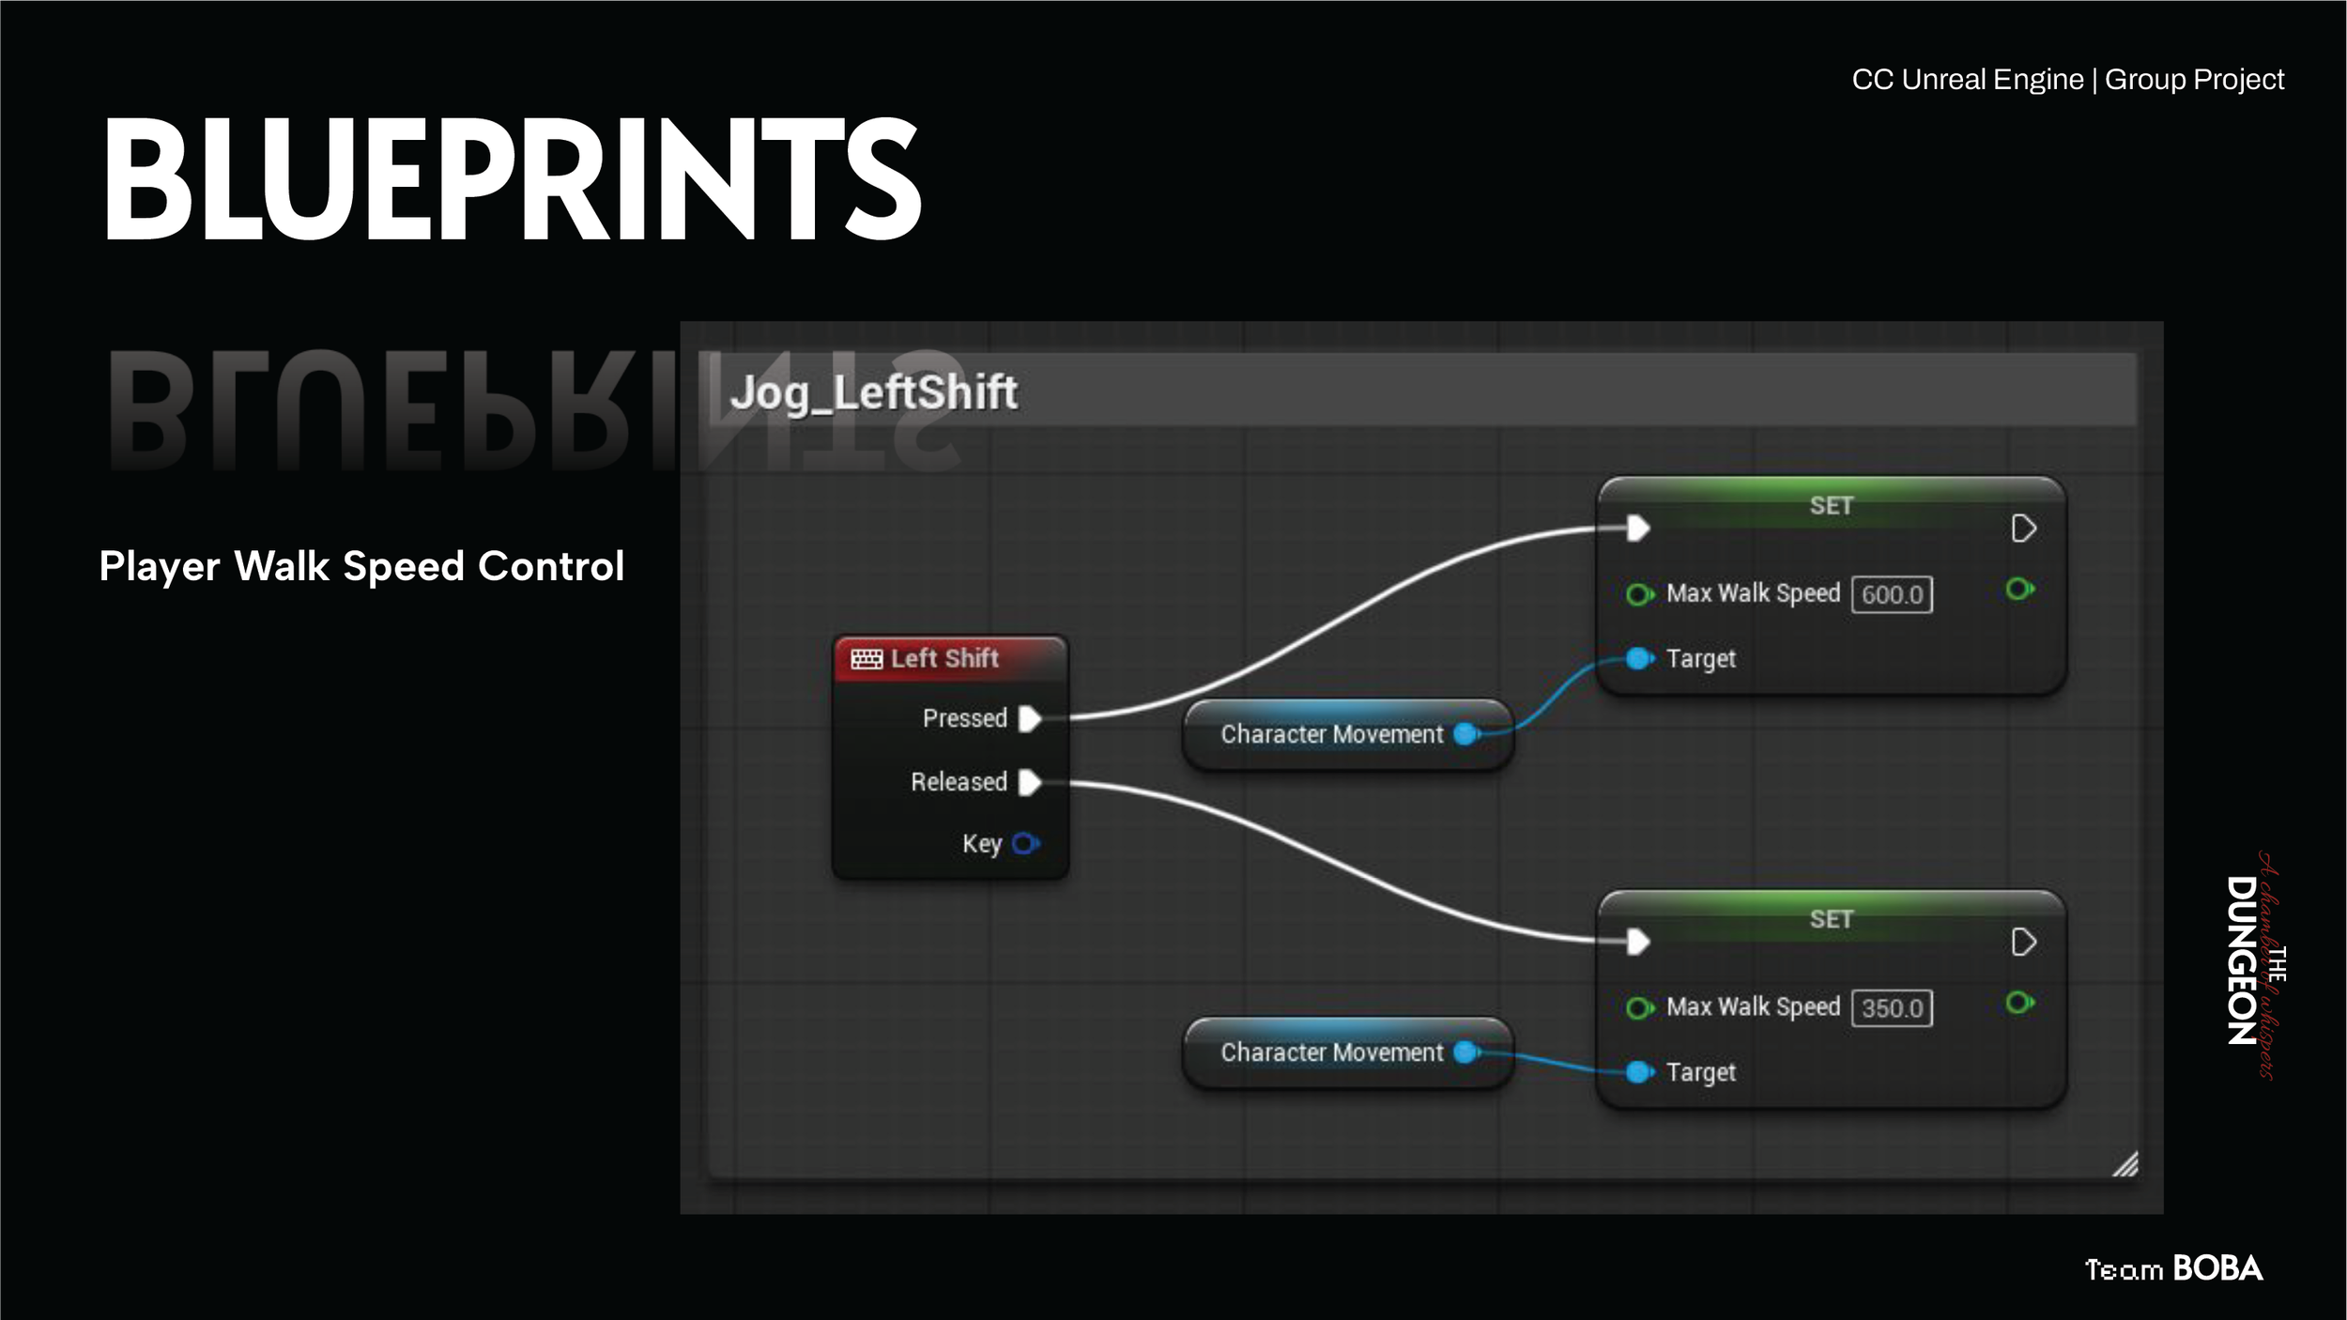Viewport: 2347px width, 1320px height.
Task: Click the upper Character Movement node's output pin
Action: tap(1466, 734)
